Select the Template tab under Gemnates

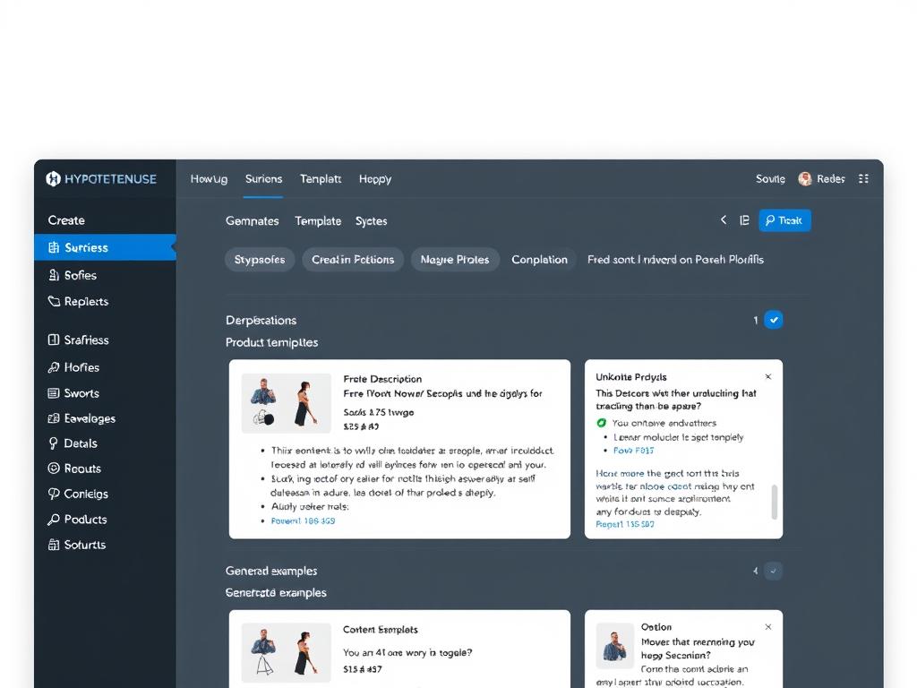tap(317, 220)
